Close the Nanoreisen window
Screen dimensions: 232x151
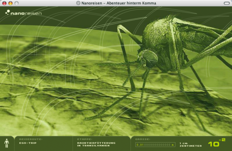tap(4, 3)
